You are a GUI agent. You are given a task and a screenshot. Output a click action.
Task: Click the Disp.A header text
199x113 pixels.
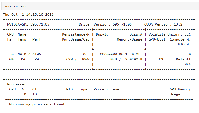tap(136, 34)
